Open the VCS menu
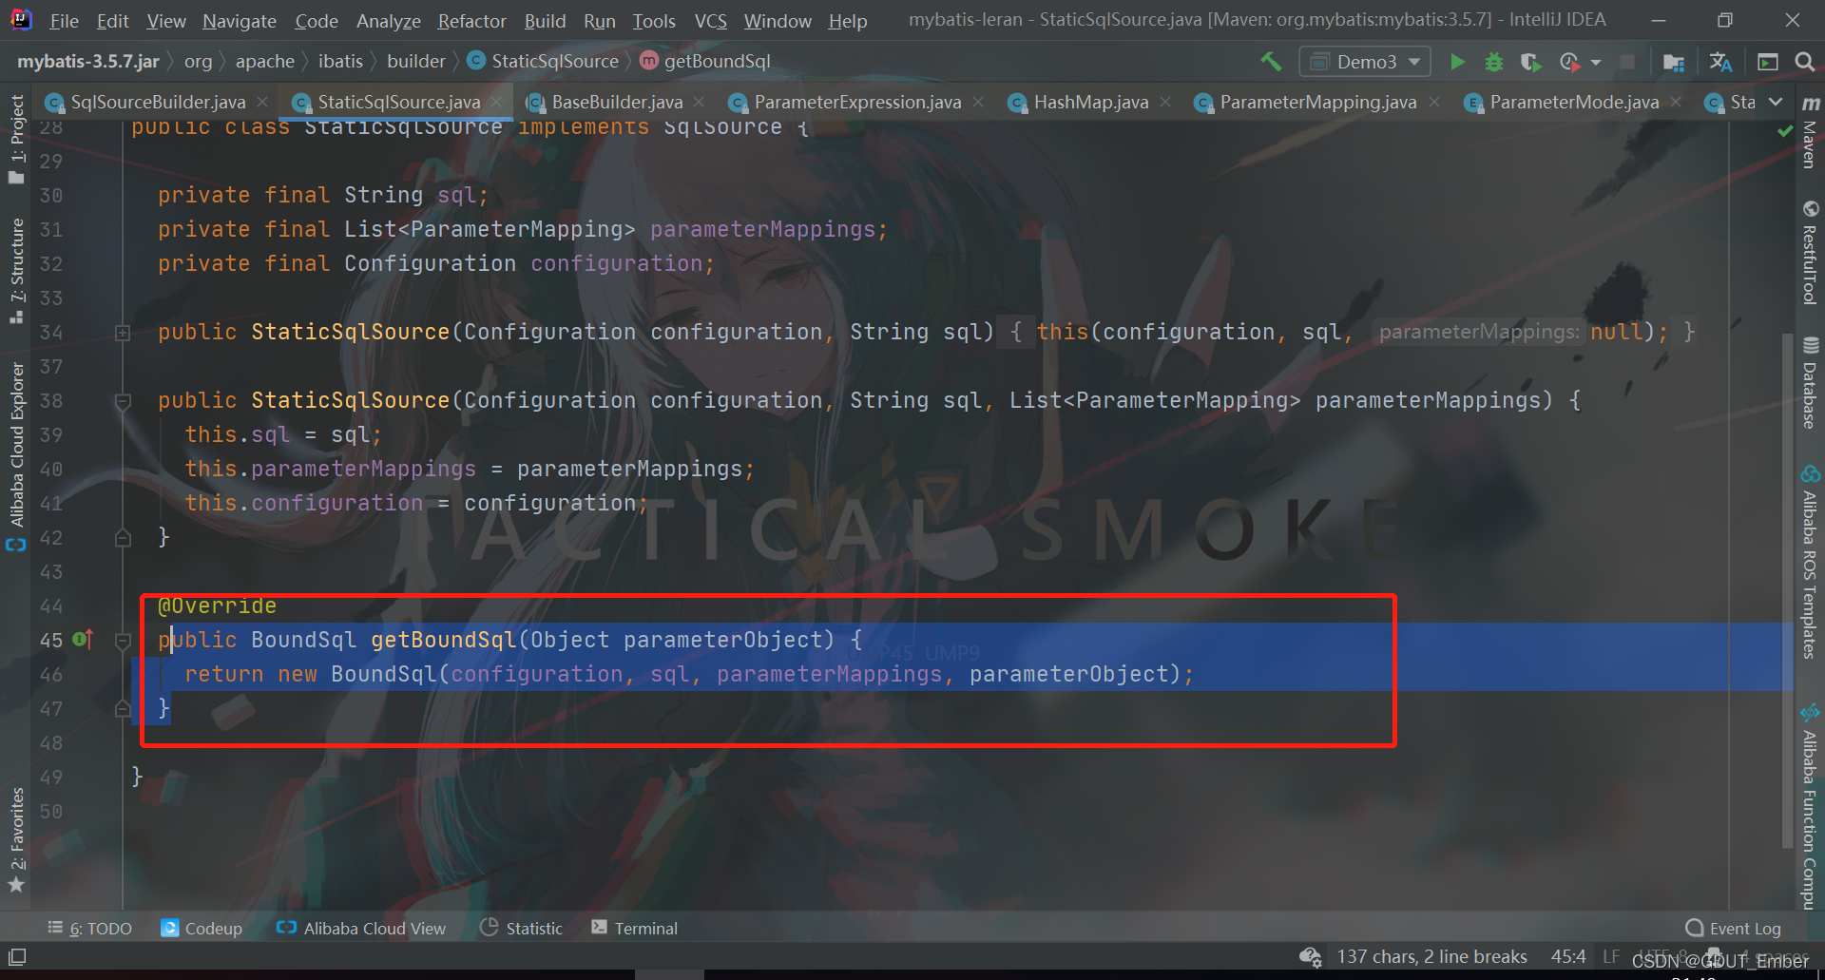The image size is (1825, 980). 711,21
